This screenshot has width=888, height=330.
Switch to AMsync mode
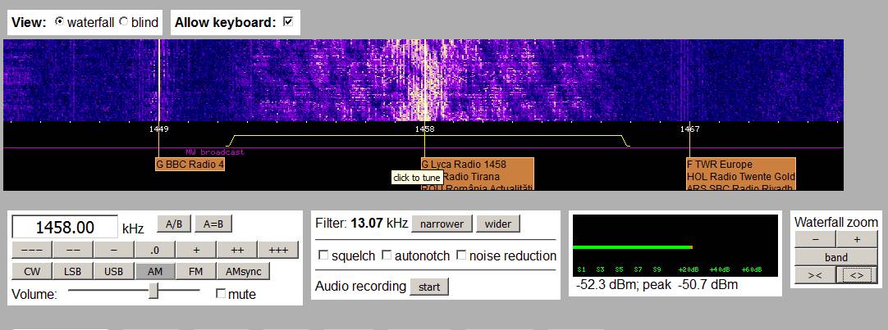coord(242,271)
